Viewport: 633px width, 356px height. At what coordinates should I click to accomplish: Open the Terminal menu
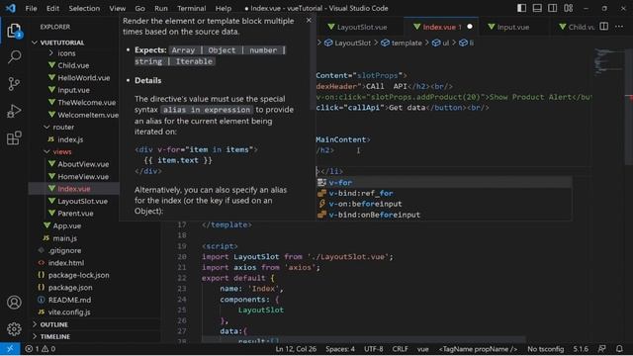[x=191, y=8]
